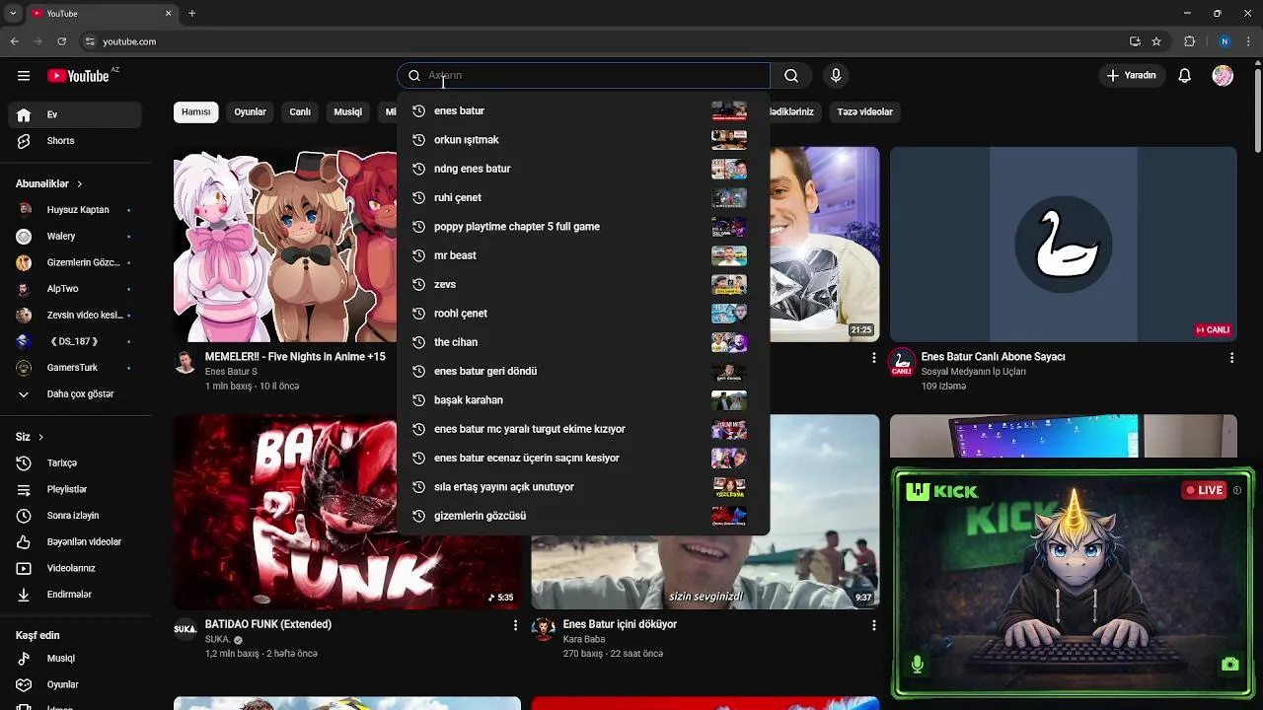Open Endirmələr downloads

75,595
